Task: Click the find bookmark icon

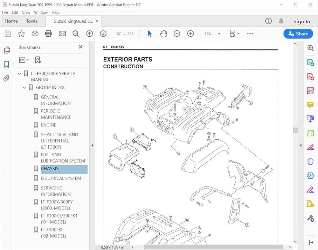Action: click(x=38, y=60)
